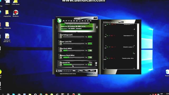Select profile slot 2
169x95 pixels.
click(65, 71)
